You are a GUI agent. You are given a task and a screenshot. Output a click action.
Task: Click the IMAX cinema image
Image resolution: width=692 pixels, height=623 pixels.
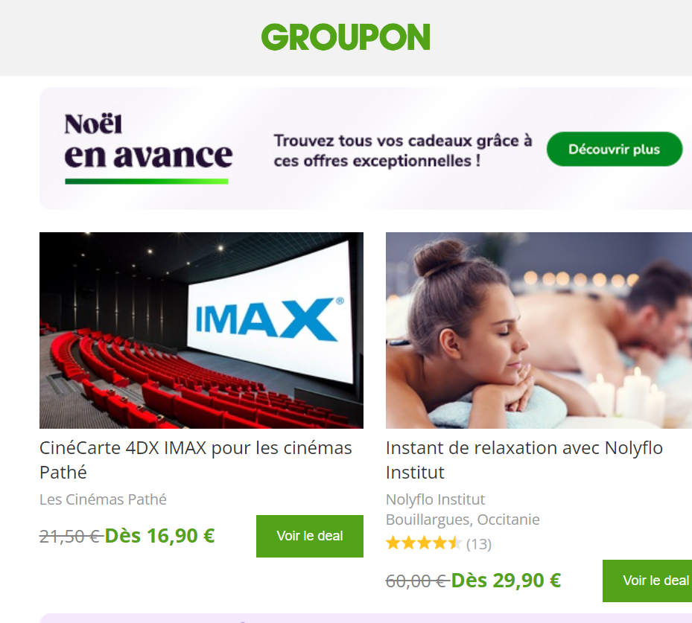[x=201, y=330]
